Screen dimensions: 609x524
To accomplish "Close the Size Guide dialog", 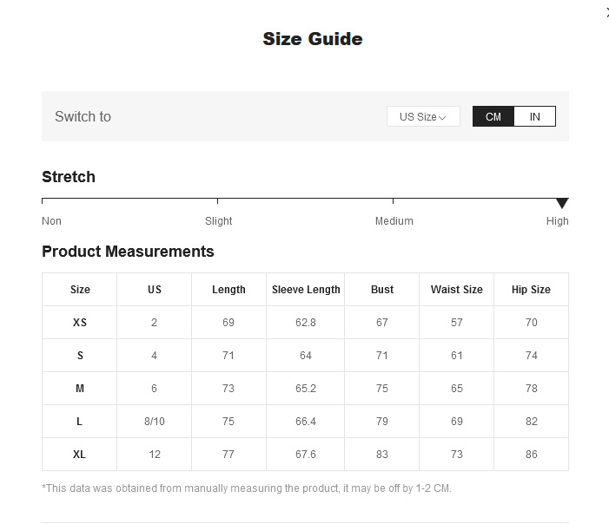I will pos(606,12).
